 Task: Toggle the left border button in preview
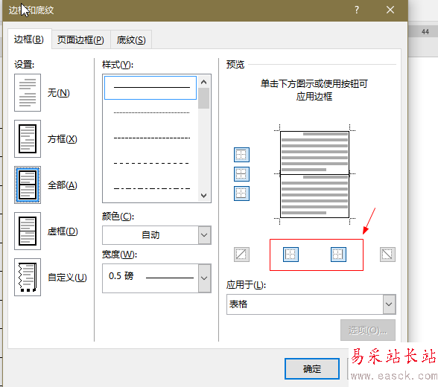[x=291, y=255]
